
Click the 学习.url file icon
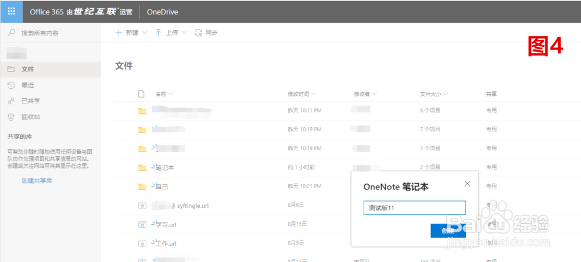[142, 225]
